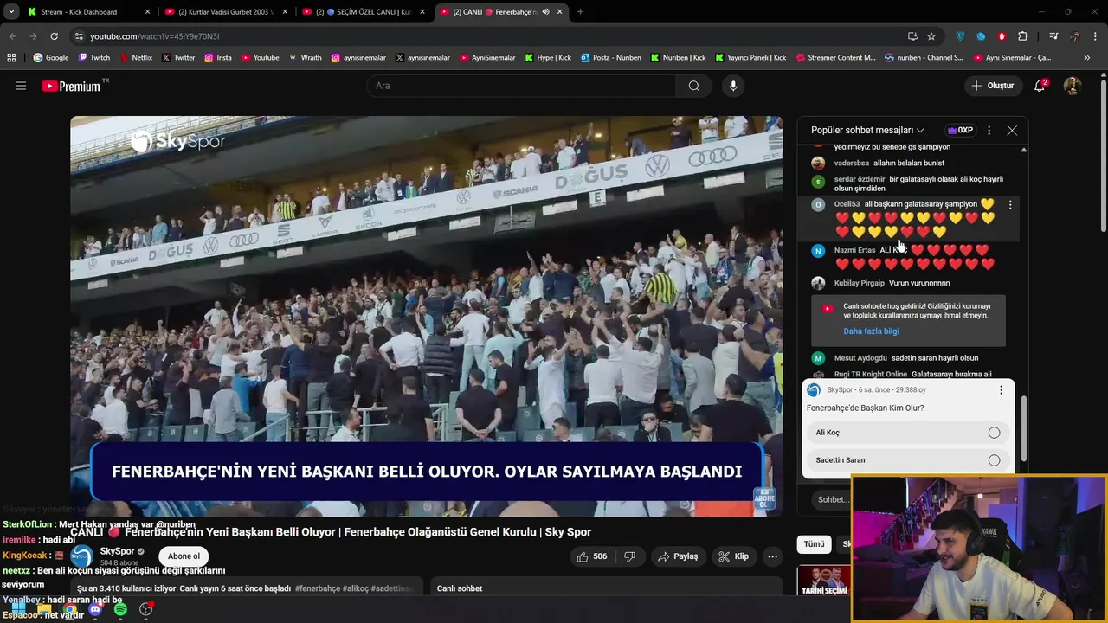Click the Abone ol subscribe button
1108x623 pixels.
point(184,556)
